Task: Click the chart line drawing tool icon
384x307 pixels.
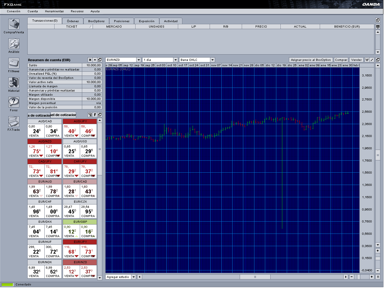Action: [372, 60]
